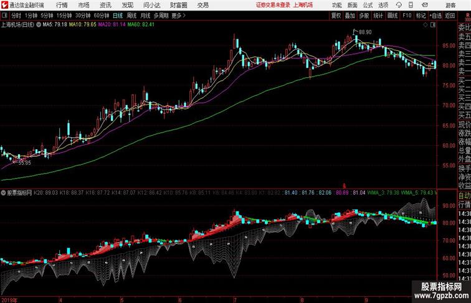Click the mobile phone icon
471x303 pixels.
(411, 5)
